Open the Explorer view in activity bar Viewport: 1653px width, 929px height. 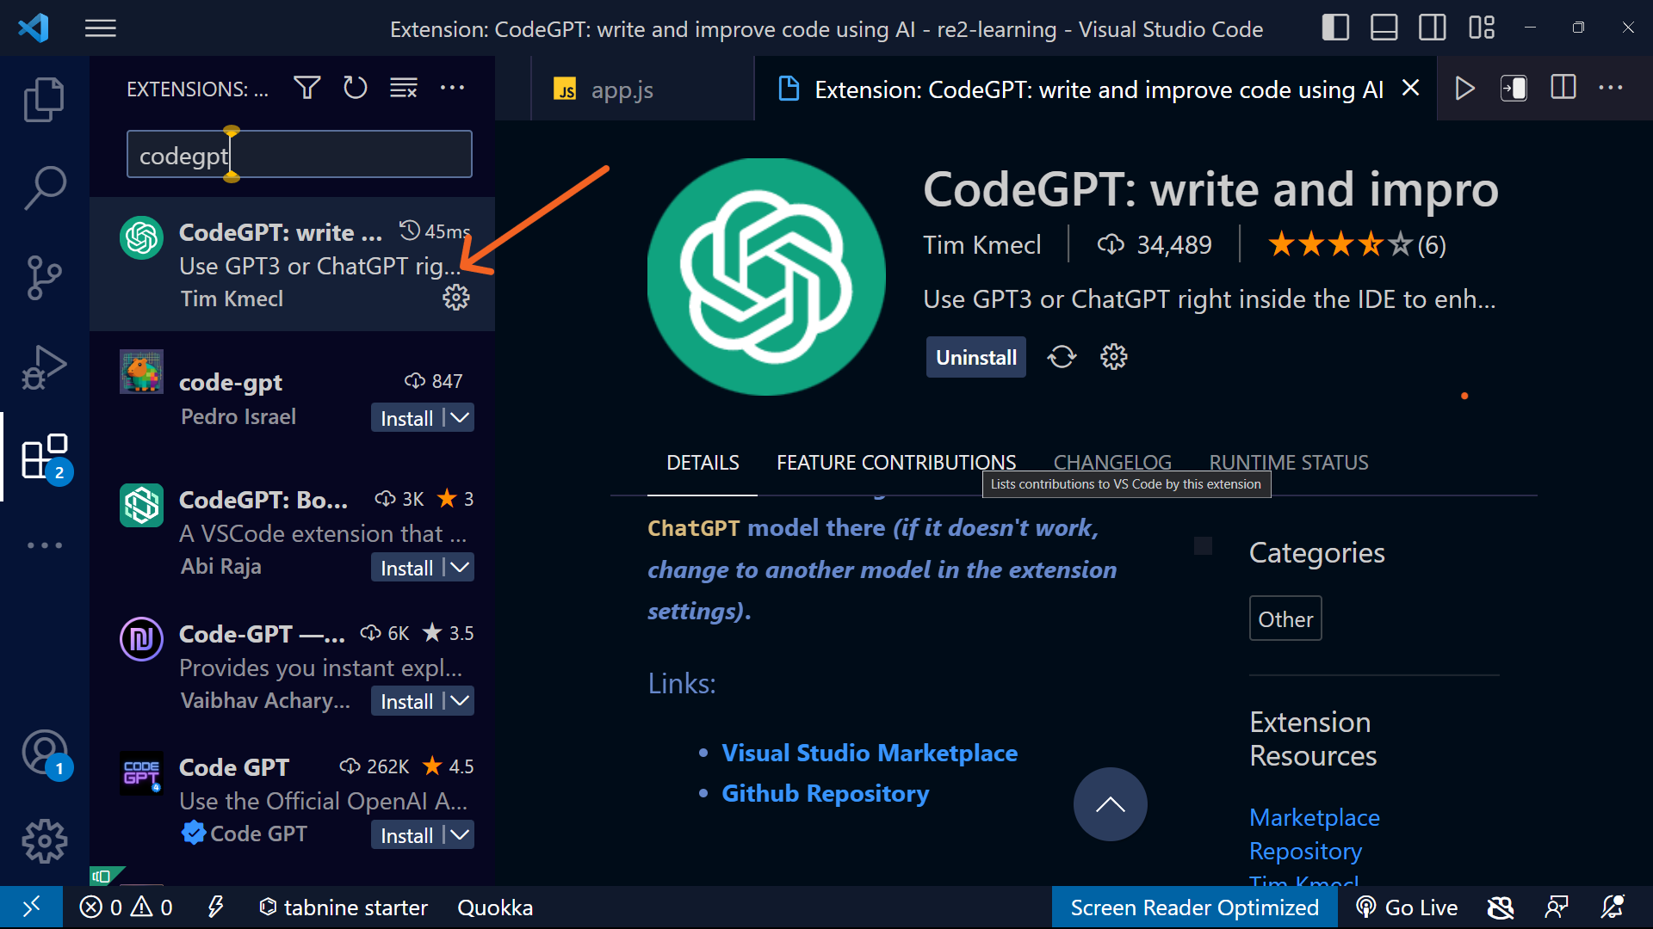click(44, 100)
